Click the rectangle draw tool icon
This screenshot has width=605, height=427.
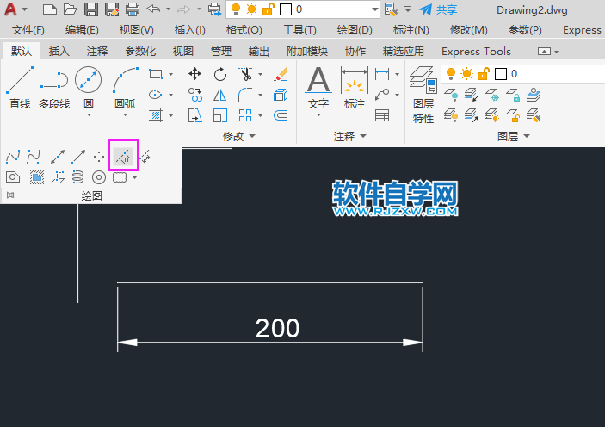point(156,74)
